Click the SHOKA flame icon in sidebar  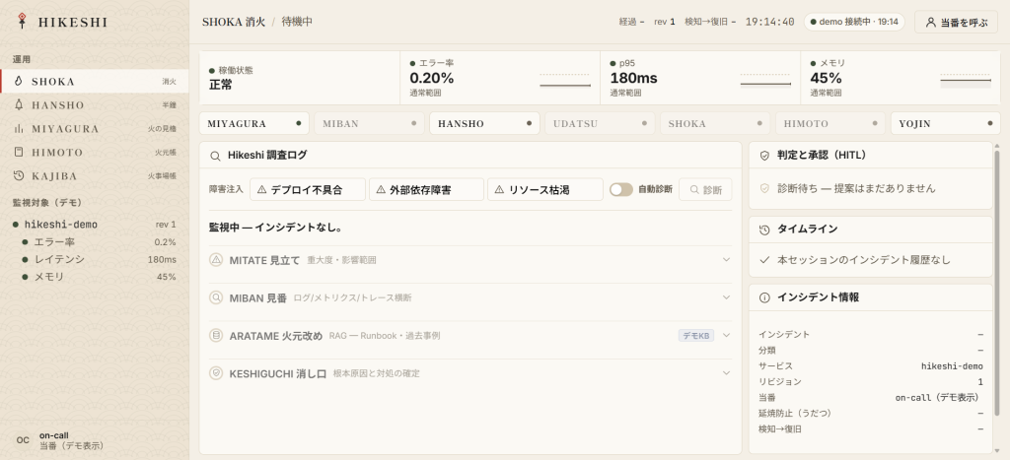coord(18,82)
